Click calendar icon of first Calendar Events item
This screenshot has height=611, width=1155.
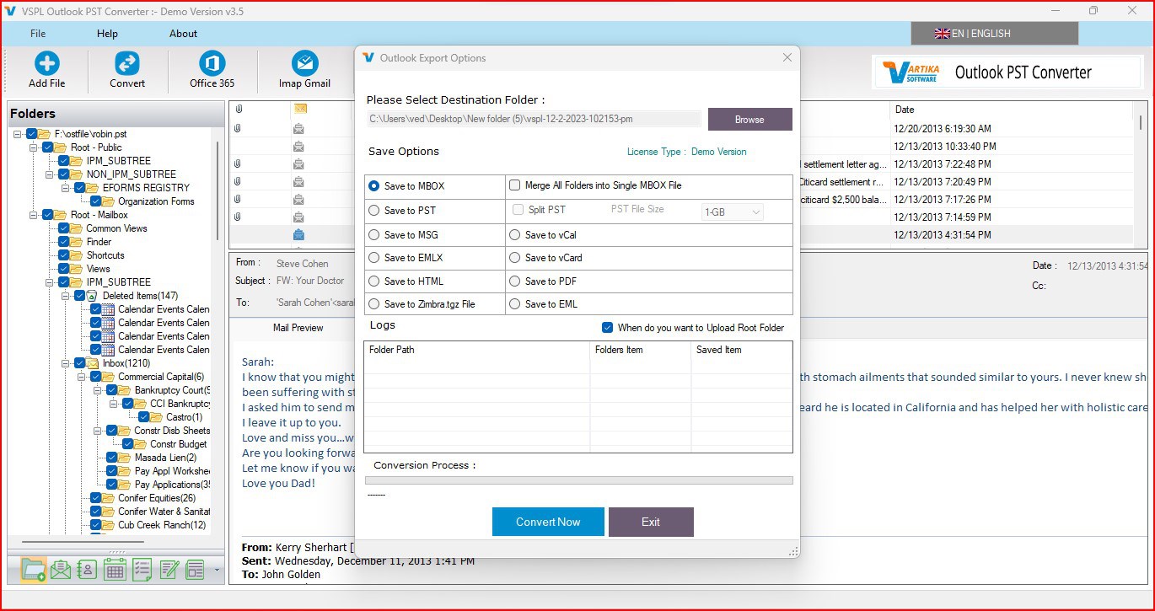click(x=108, y=309)
